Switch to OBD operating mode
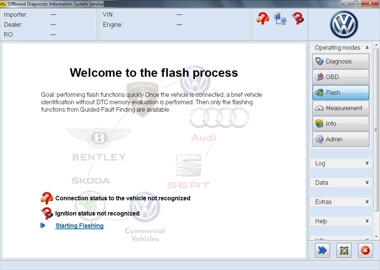 [x=341, y=77]
